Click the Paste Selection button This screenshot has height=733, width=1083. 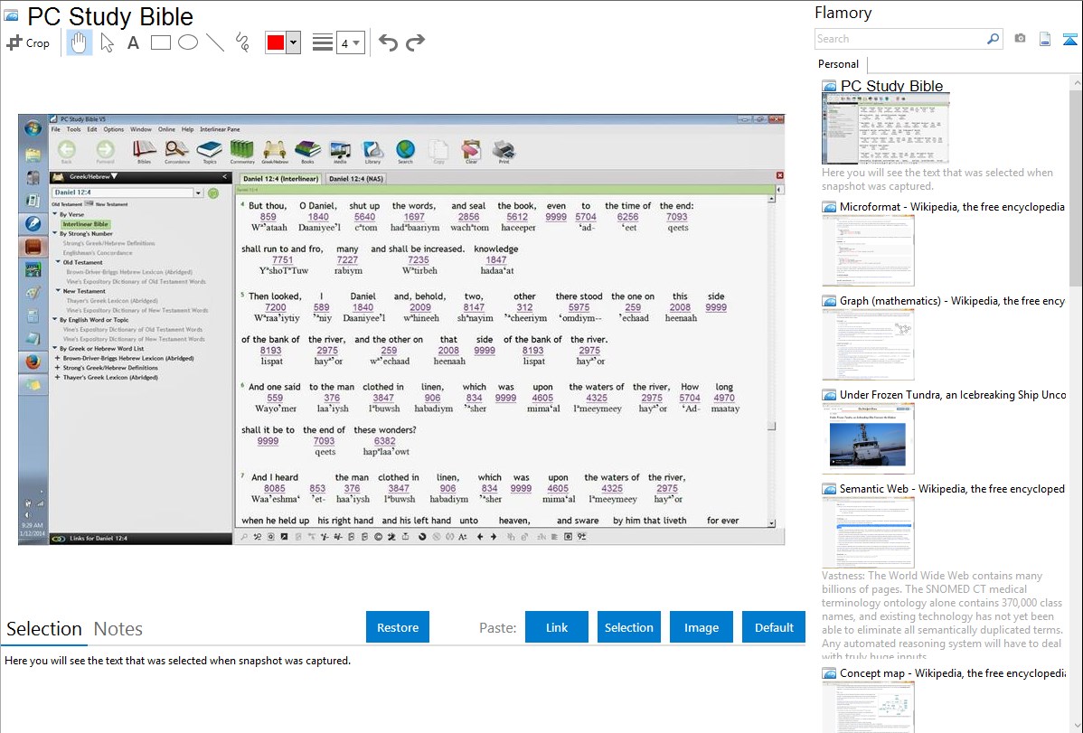629,627
